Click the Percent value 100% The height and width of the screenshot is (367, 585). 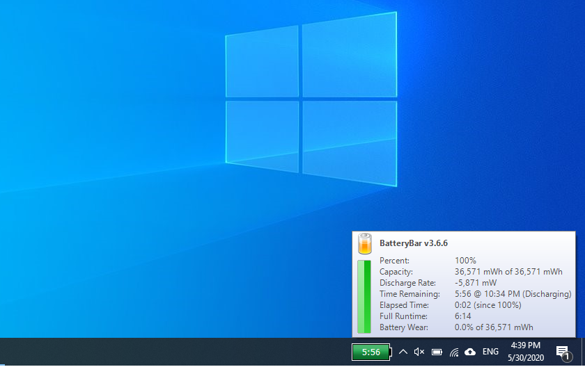click(465, 261)
